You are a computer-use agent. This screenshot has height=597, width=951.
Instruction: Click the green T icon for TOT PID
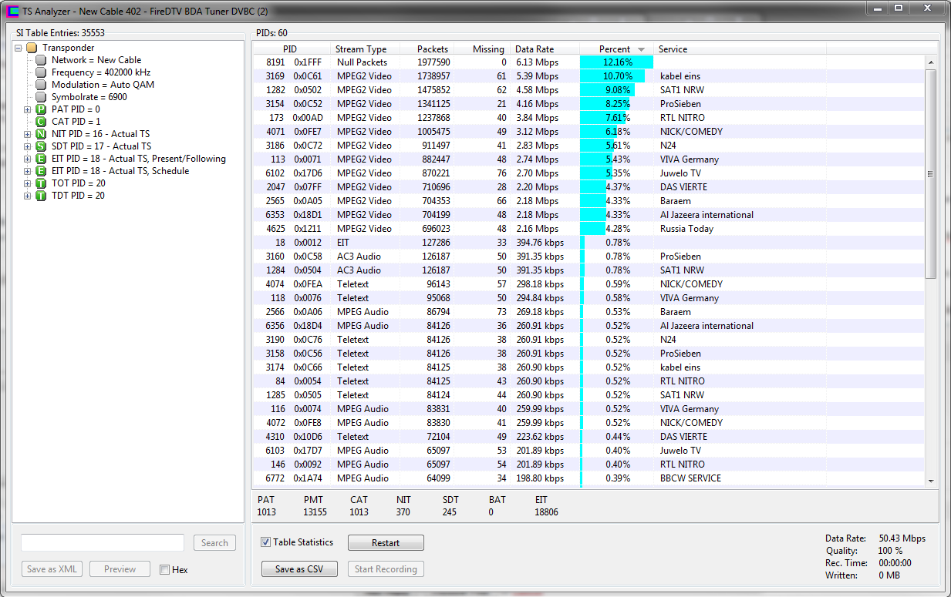41,183
